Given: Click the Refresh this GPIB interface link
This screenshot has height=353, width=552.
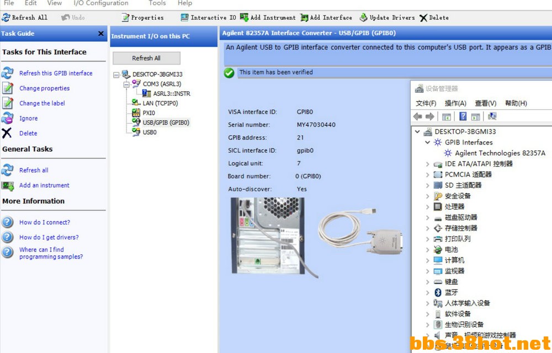Looking at the screenshot, I should point(56,73).
